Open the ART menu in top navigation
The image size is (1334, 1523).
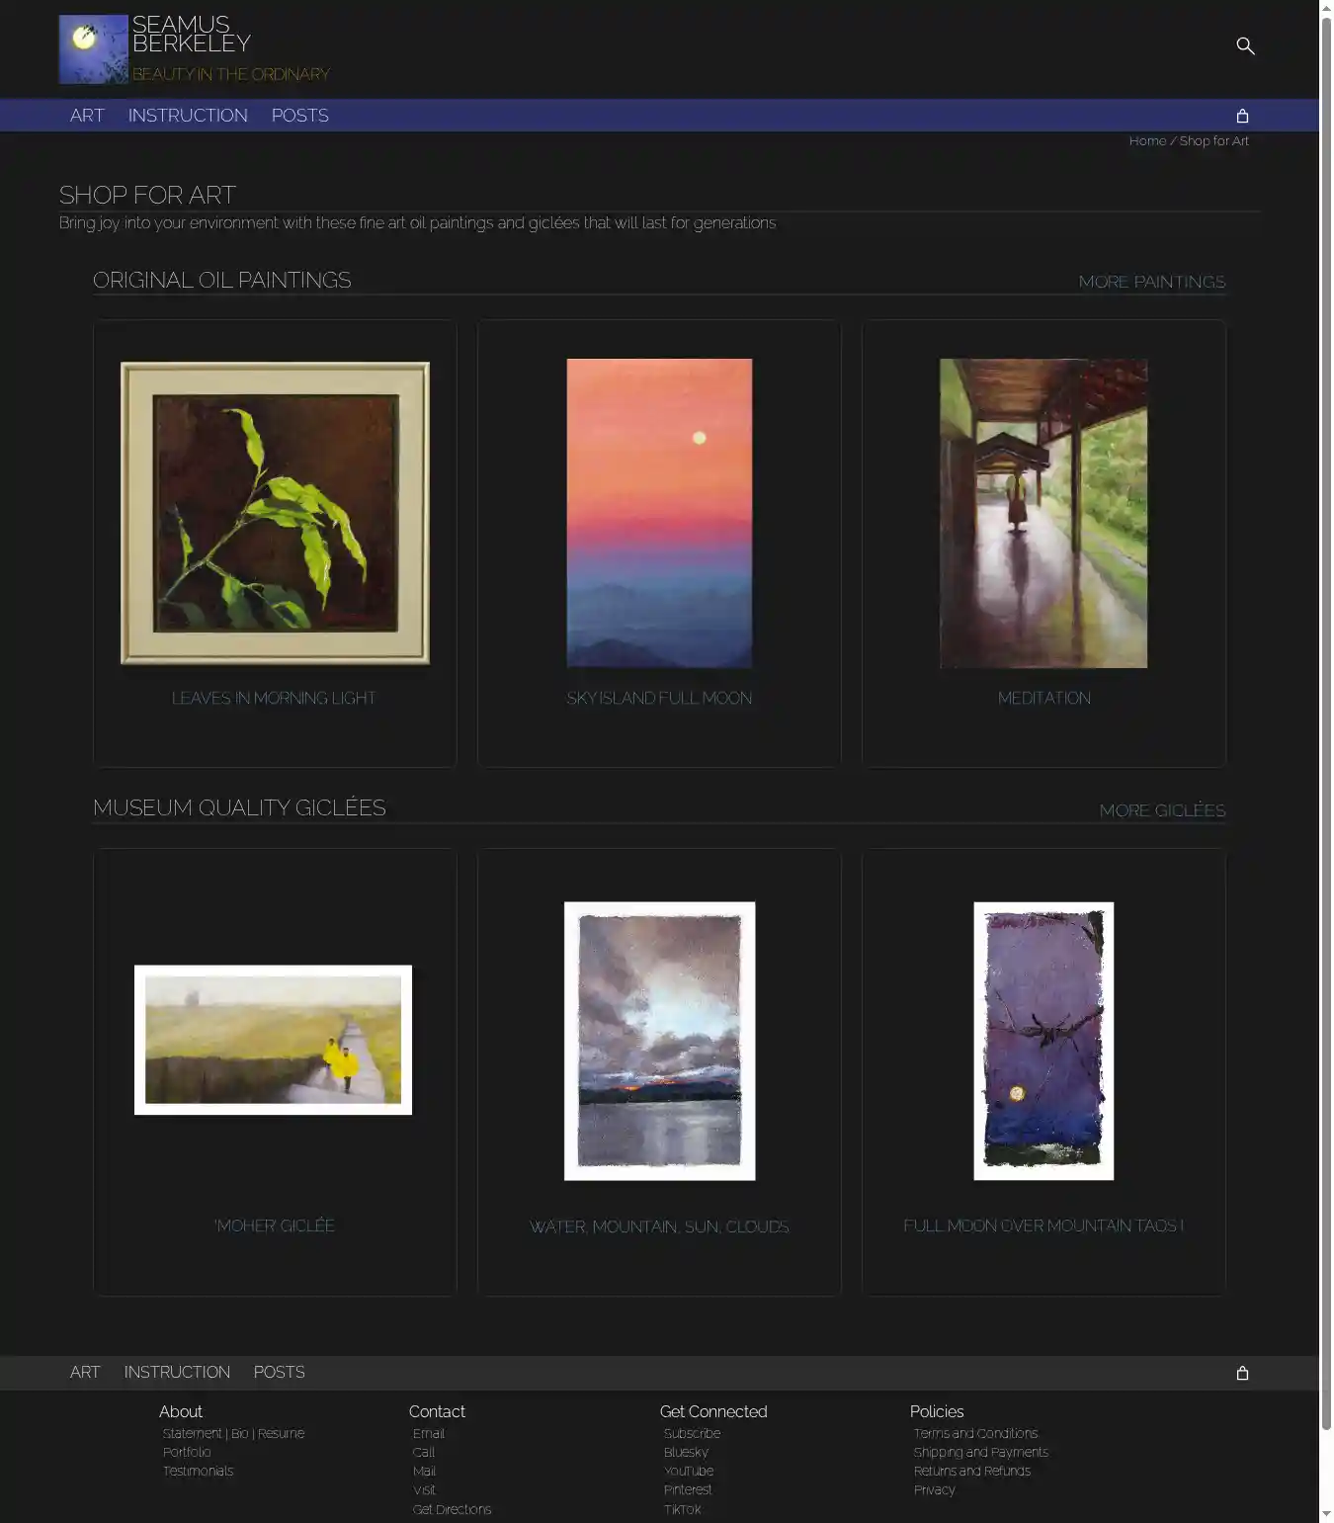pos(87,116)
